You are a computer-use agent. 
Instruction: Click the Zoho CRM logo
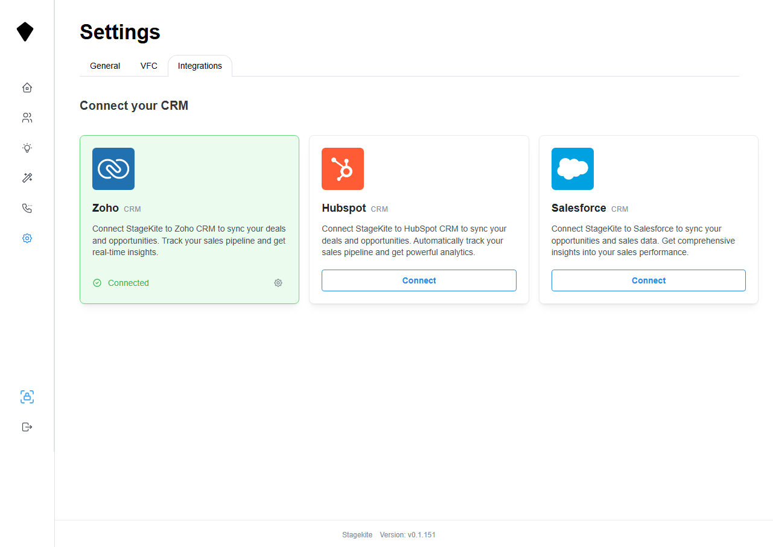(113, 169)
